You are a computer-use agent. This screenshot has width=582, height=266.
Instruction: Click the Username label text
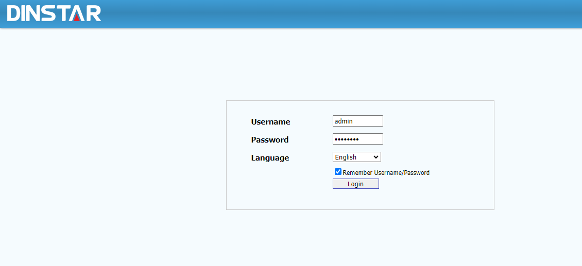[x=270, y=122]
